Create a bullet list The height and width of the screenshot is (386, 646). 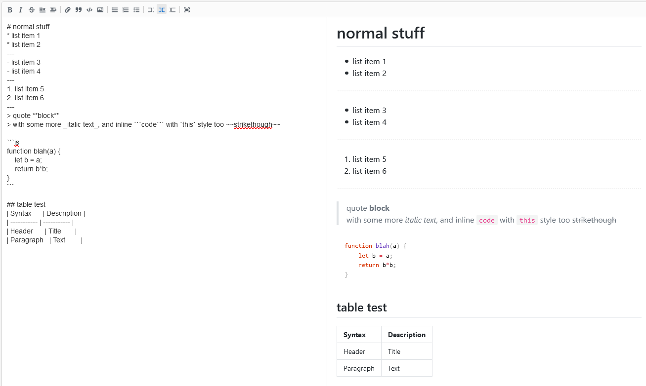[x=114, y=9]
